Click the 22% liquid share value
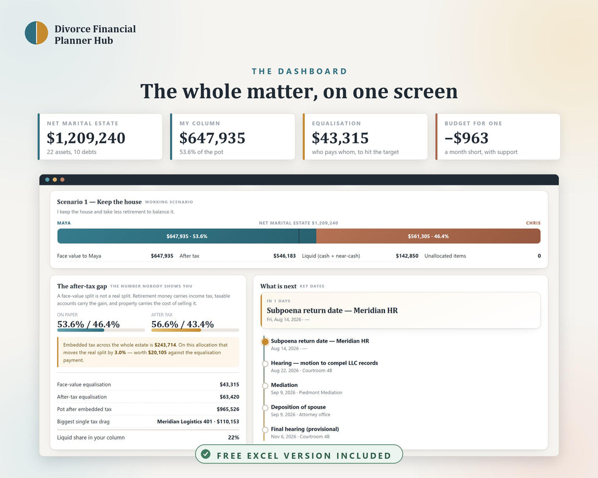The height and width of the screenshot is (478, 598). 234,438
